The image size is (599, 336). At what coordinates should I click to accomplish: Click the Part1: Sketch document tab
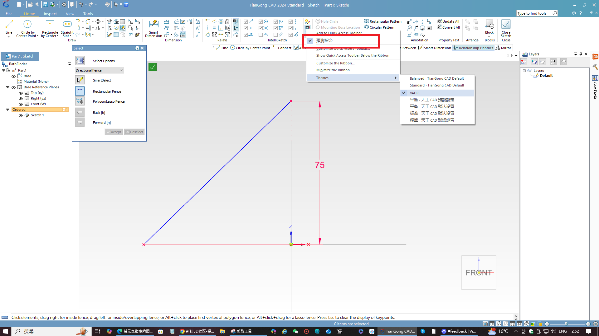pyautogui.click(x=20, y=56)
